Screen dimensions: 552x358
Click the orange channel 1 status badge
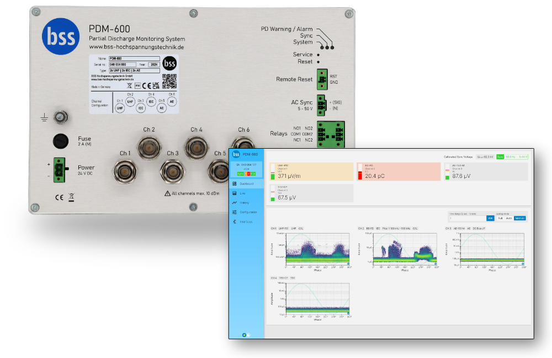(246, 174)
